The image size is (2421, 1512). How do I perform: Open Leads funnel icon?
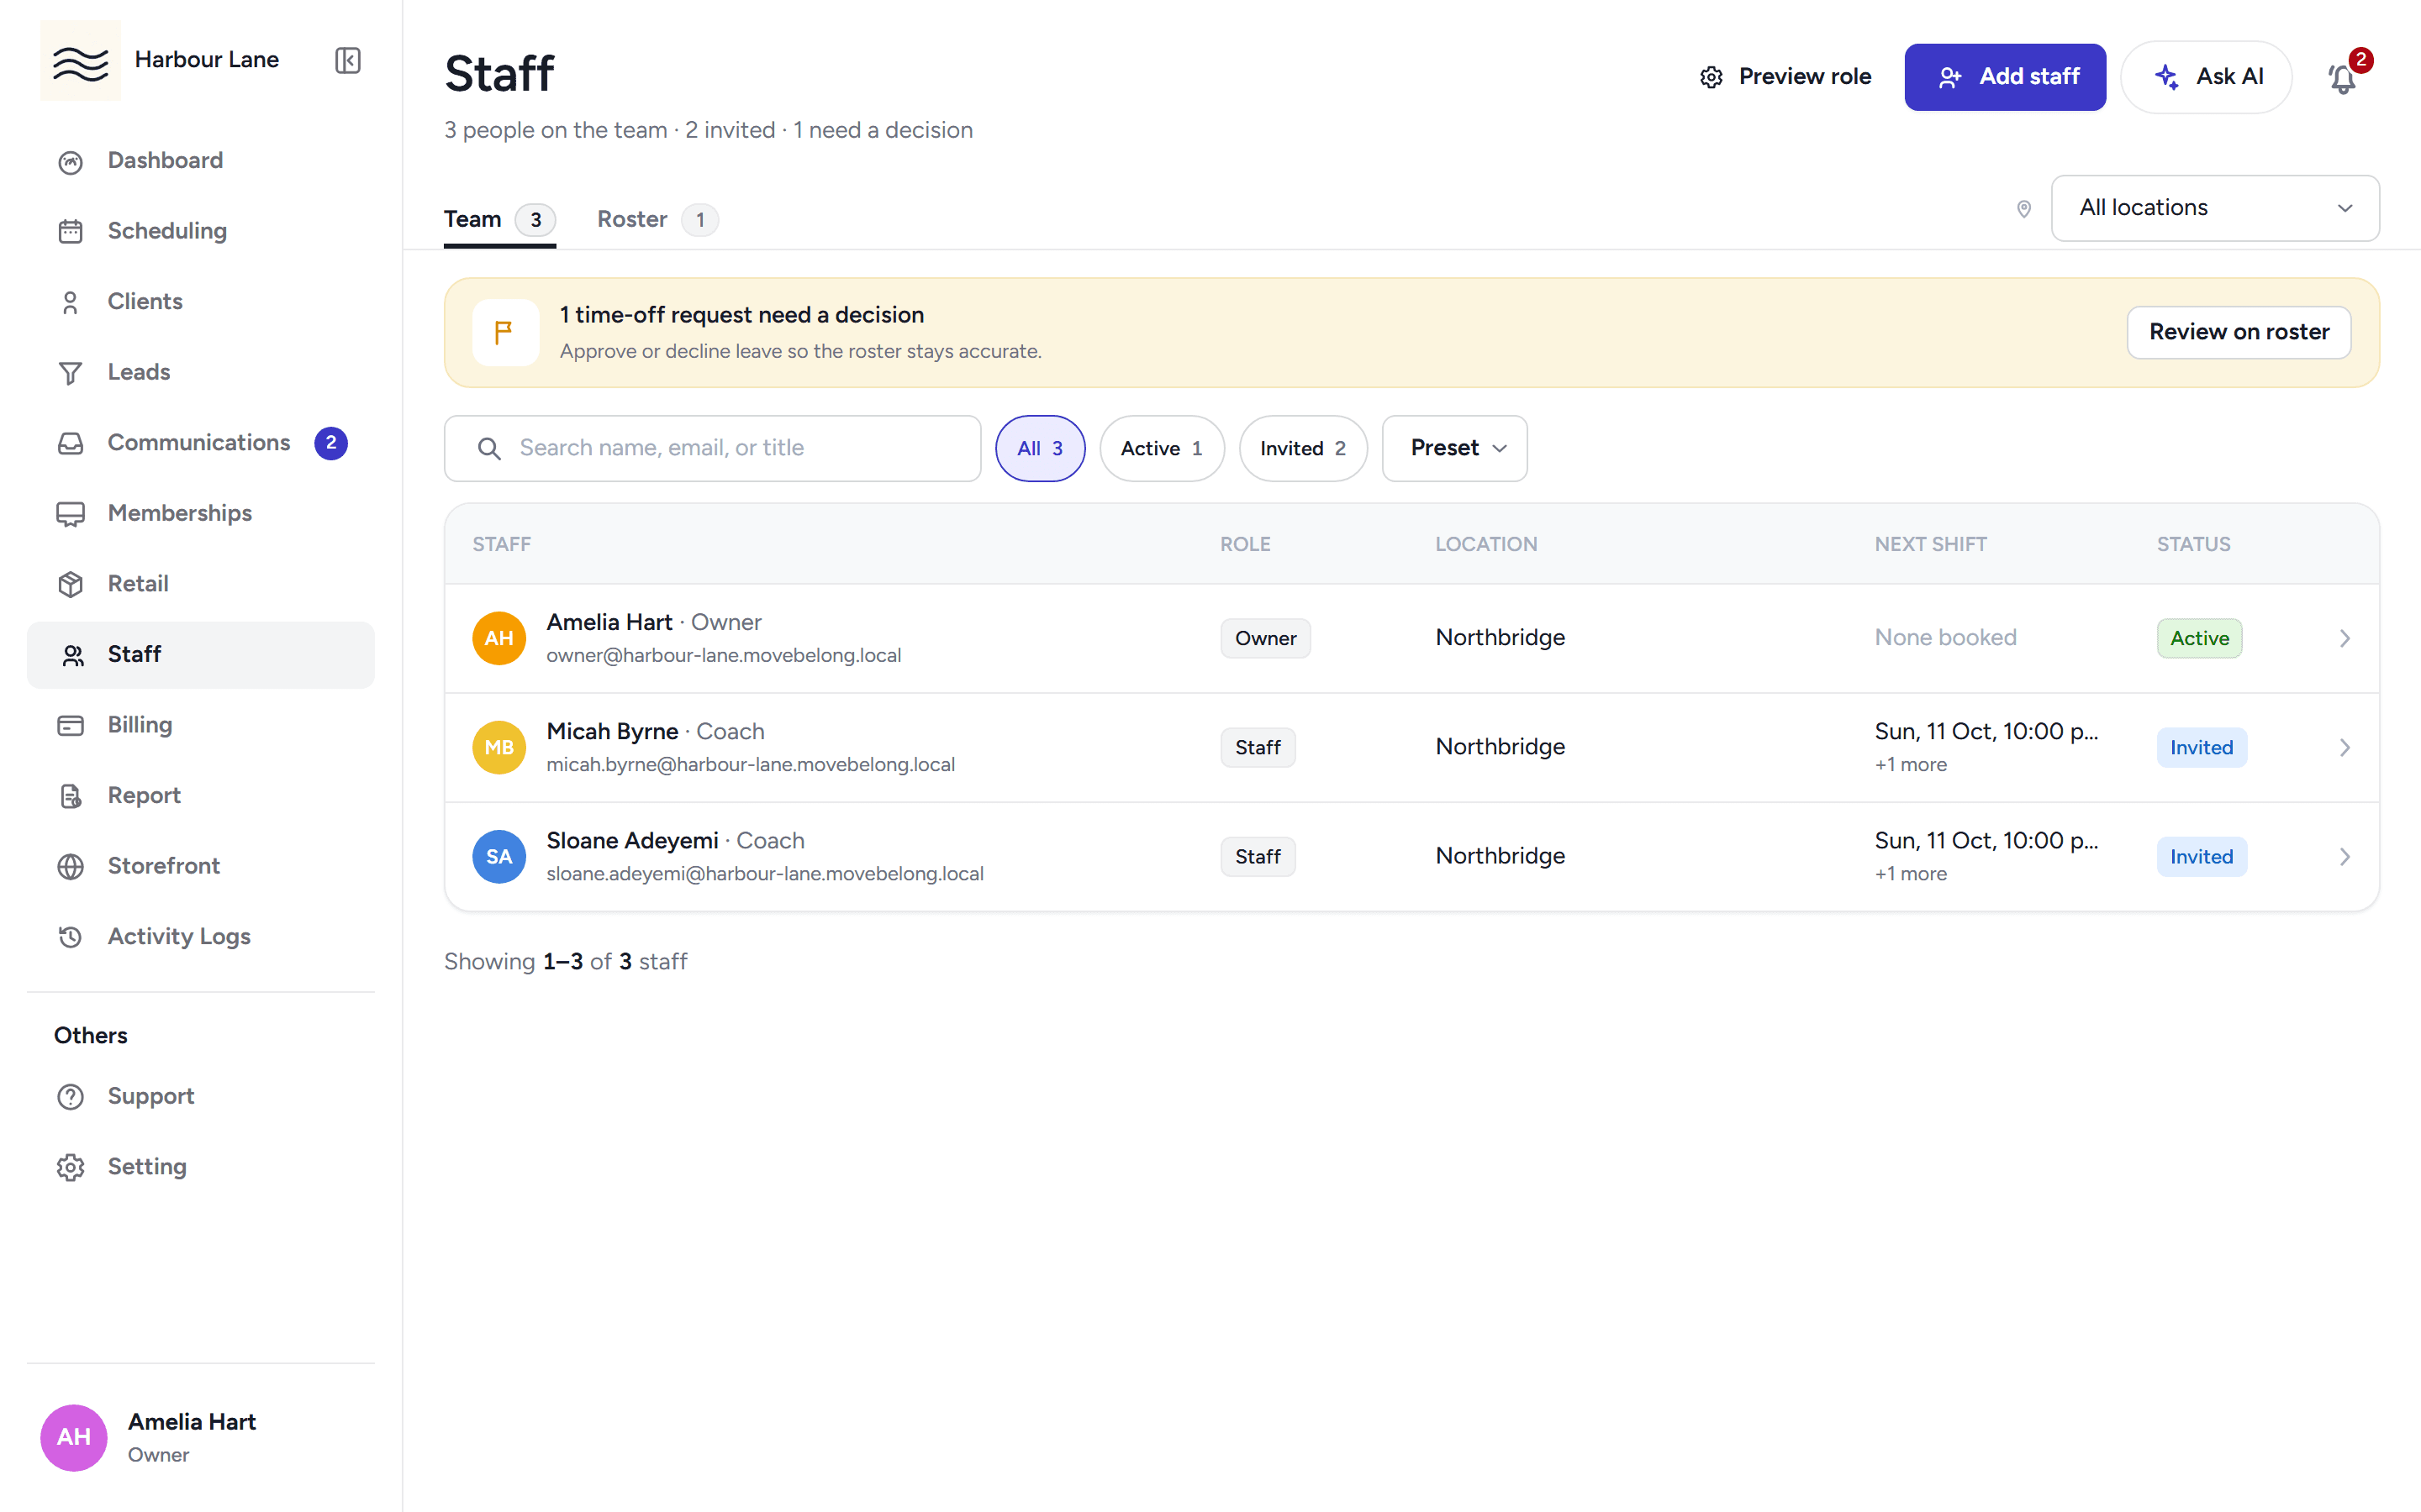pyautogui.click(x=70, y=373)
